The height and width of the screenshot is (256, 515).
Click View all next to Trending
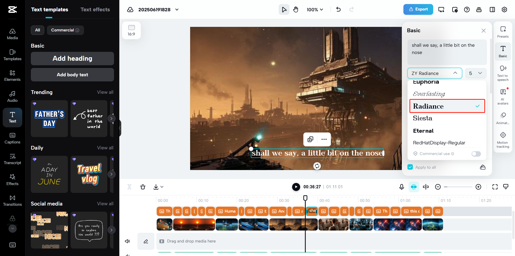(x=105, y=92)
